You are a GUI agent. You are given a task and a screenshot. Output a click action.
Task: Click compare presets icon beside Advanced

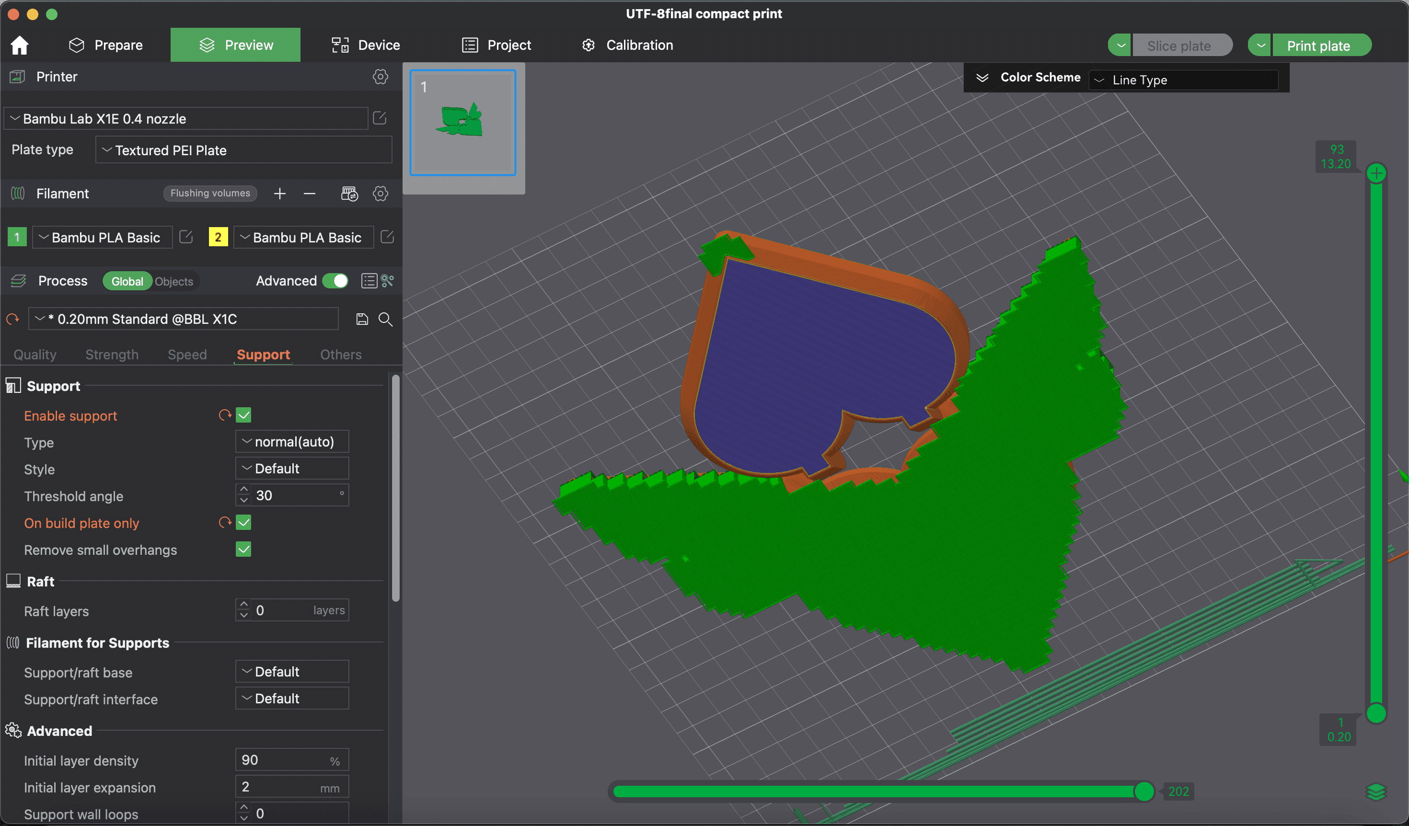[x=387, y=281]
